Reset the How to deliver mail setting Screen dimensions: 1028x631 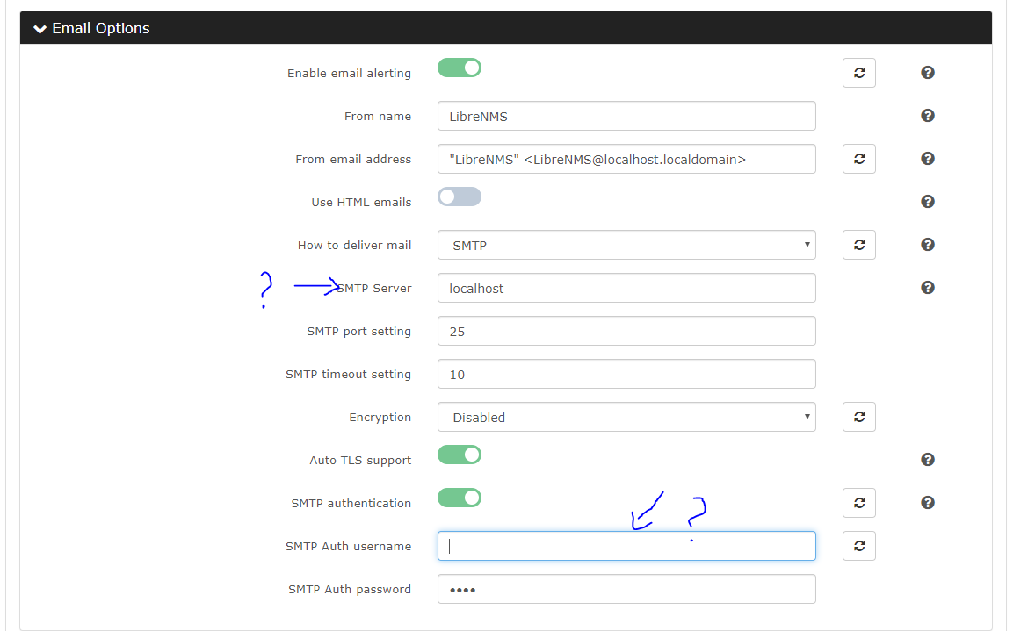pyautogui.click(x=858, y=245)
